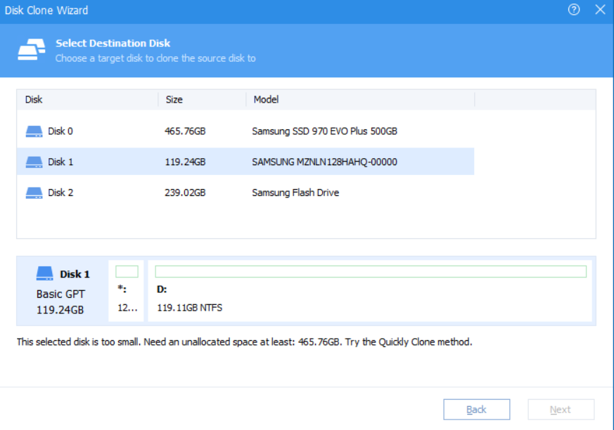Click the D: partition label
614x430 pixels.
click(162, 289)
